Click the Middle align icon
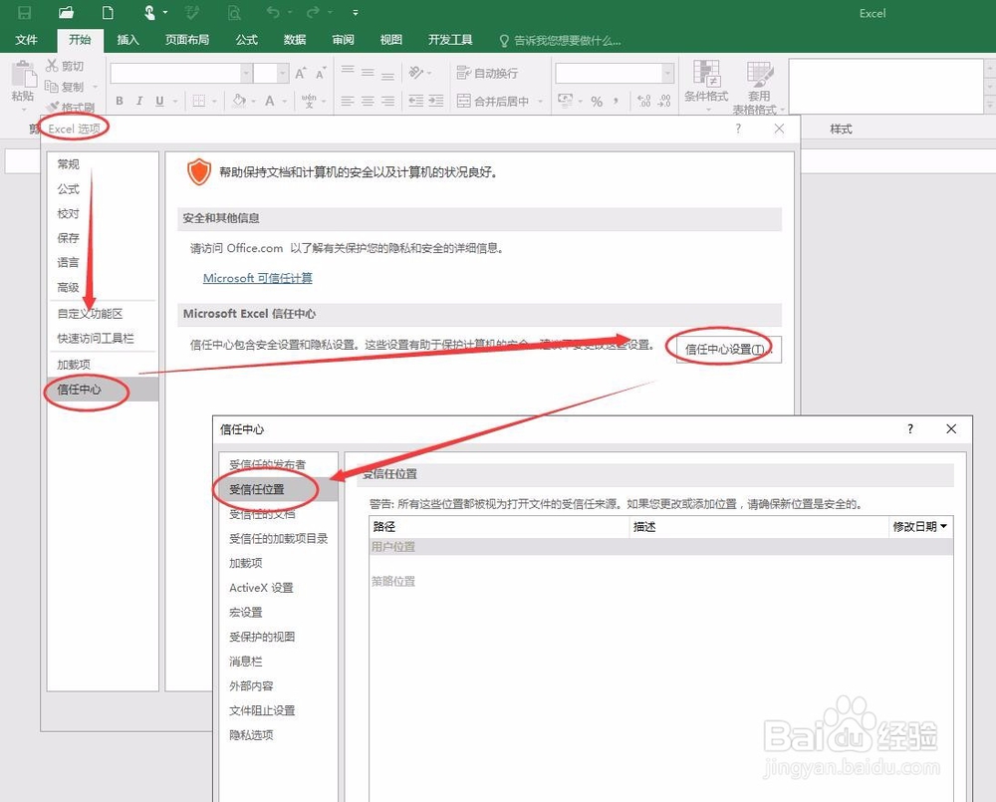 (x=368, y=72)
